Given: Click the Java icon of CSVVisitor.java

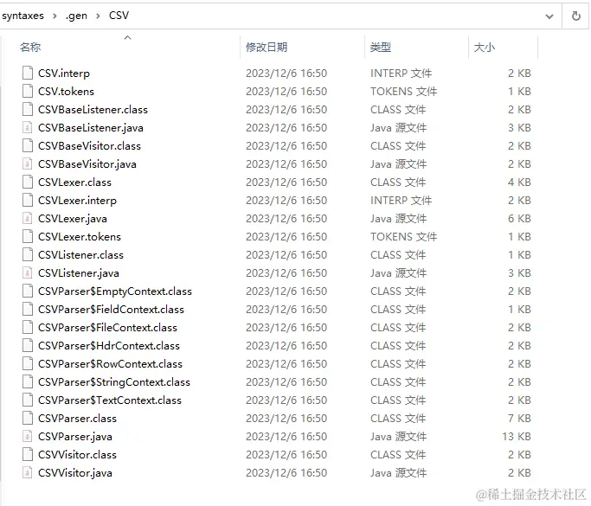Looking at the screenshot, I should point(28,472).
